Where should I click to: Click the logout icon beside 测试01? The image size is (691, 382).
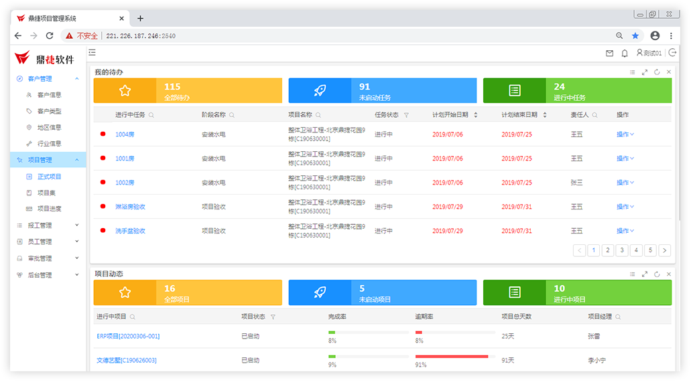click(672, 53)
